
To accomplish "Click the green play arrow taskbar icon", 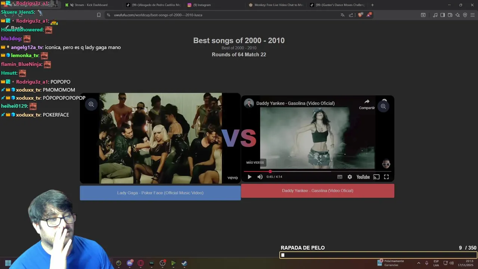I will 173,263.
